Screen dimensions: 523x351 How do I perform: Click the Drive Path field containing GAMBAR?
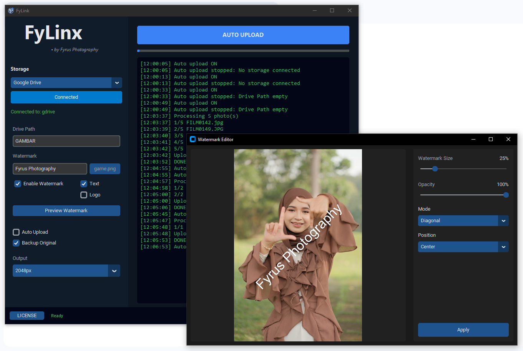click(x=66, y=141)
